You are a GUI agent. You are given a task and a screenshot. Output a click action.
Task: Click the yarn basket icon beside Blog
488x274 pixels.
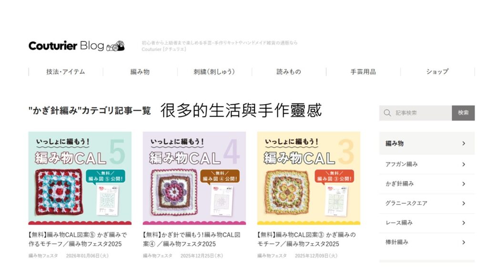[115, 46]
